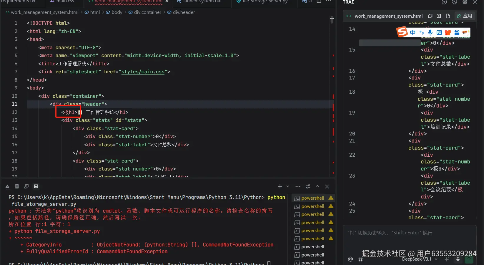This screenshot has width=484, height=265.
Task: Insert code block at cursor
Action: (x=439, y=16)
